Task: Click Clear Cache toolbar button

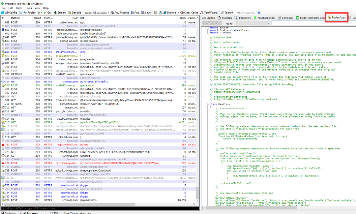Action: click(189, 13)
